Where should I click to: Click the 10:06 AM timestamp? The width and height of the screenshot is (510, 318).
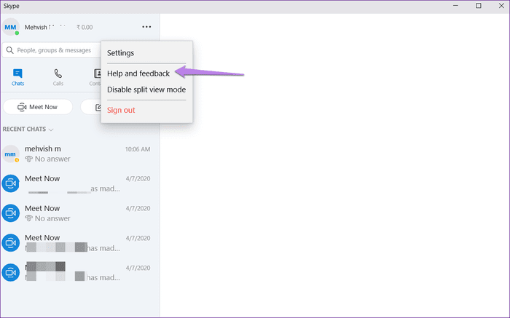coord(138,149)
